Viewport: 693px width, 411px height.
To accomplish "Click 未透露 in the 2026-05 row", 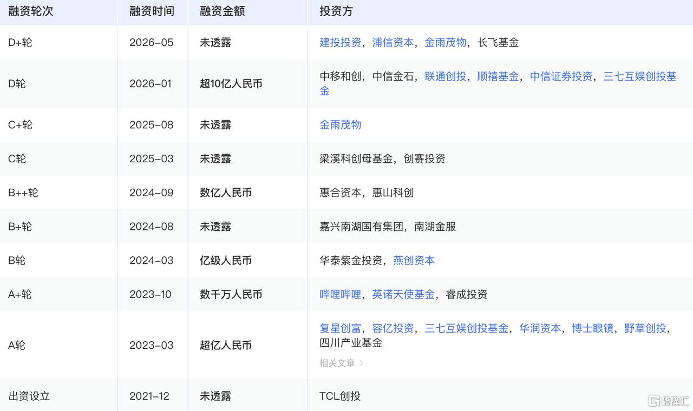I will click(x=215, y=42).
